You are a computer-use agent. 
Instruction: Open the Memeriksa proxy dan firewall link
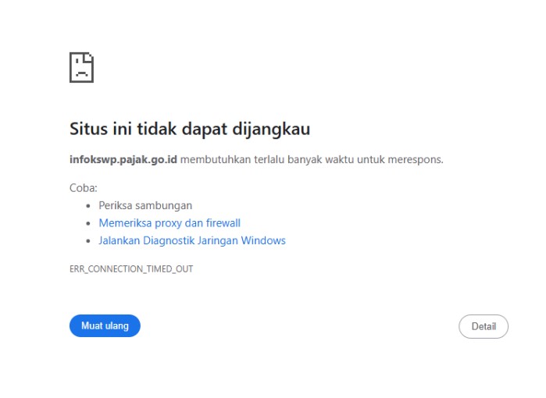click(170, 223)
